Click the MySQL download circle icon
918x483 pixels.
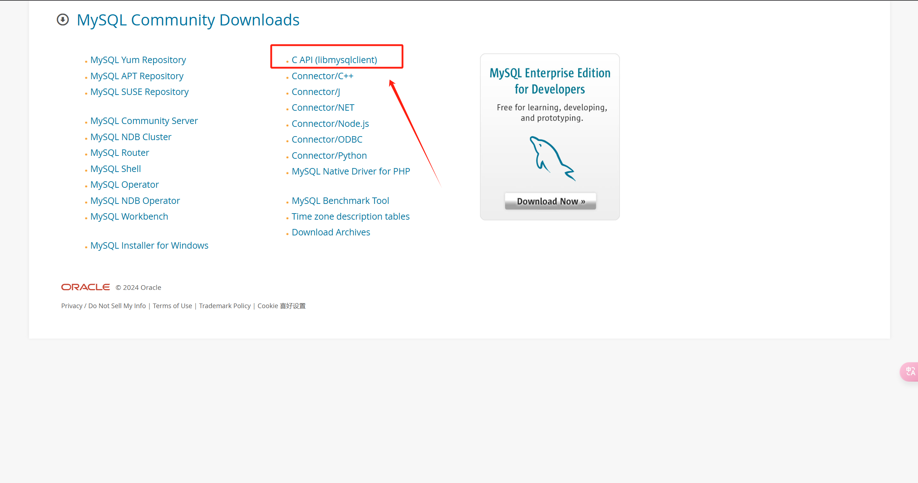[x=63, y=19]
